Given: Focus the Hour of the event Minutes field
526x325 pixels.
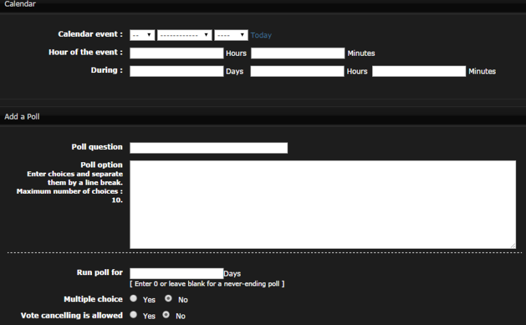Looking at the screenshot, I should click(298, 53).
